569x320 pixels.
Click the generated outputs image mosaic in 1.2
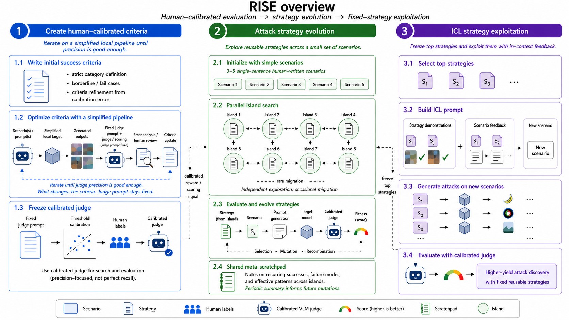[82, 156]
